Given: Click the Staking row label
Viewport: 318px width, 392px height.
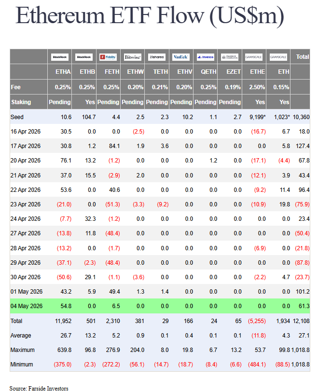Looking at the screenshot, I should click(21, 102).
